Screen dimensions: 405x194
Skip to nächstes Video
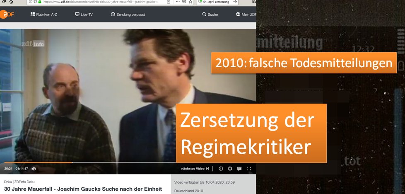(195, 169)
